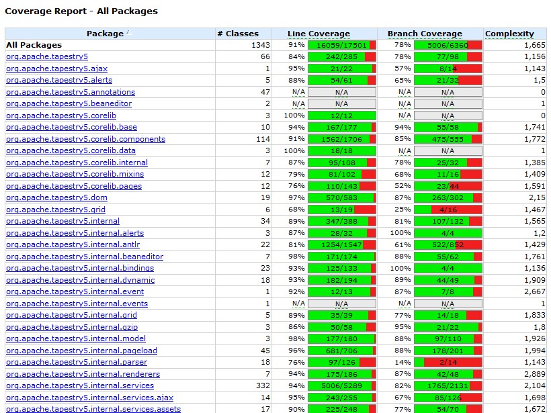Open org.apache.tapestry5.internal.grid link
This screenshot has width=551, height=413.
[71, 316]
